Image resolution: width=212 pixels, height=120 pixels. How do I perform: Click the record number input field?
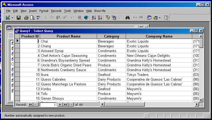[48, 105]
